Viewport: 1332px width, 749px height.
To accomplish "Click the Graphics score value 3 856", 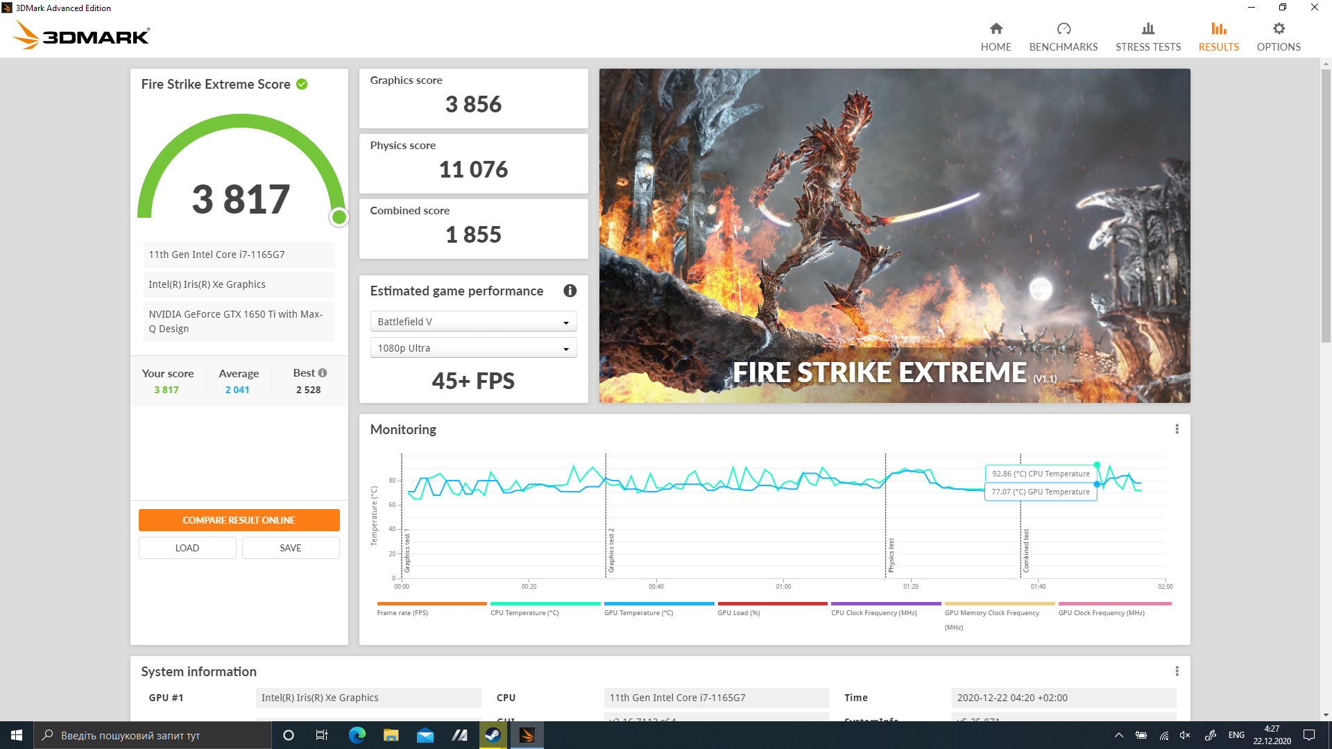I will point(473,104).
